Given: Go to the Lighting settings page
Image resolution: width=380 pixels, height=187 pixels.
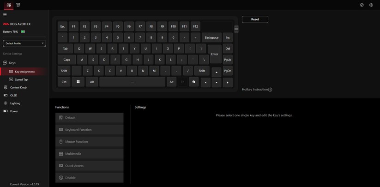Looking at the screenshot, I should [15, 103].
